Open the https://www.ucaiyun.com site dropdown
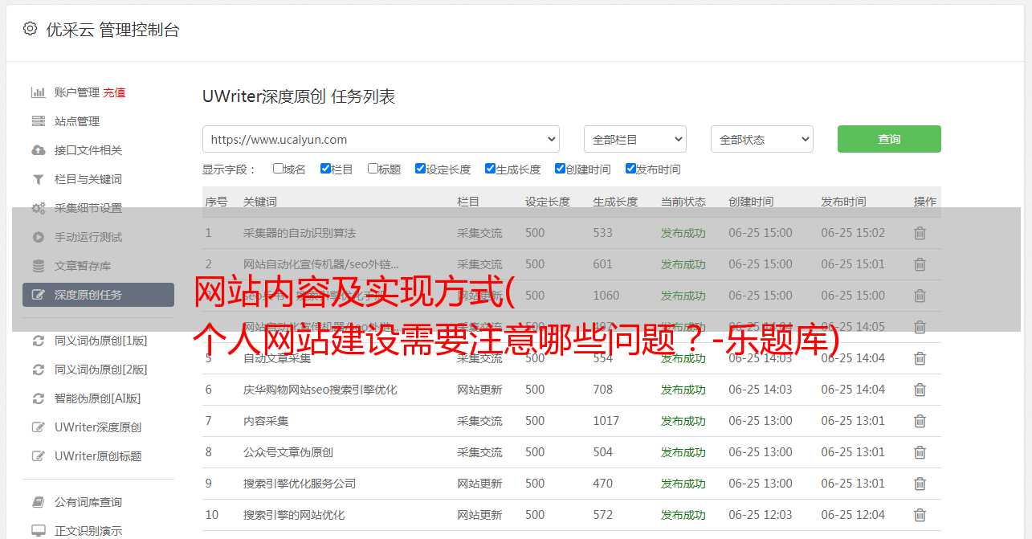Image resolution: width=1032 pixels, height=539 pixels. (381, 139)
